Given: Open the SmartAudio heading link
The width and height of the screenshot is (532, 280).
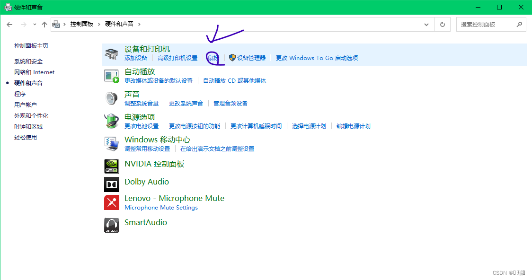Looking at the screenshot, I should [x=146, y=222].
